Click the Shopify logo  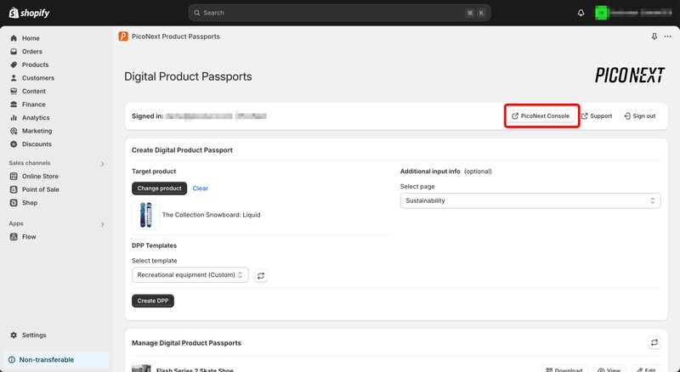pyautogui.click(x=31, y=13)
